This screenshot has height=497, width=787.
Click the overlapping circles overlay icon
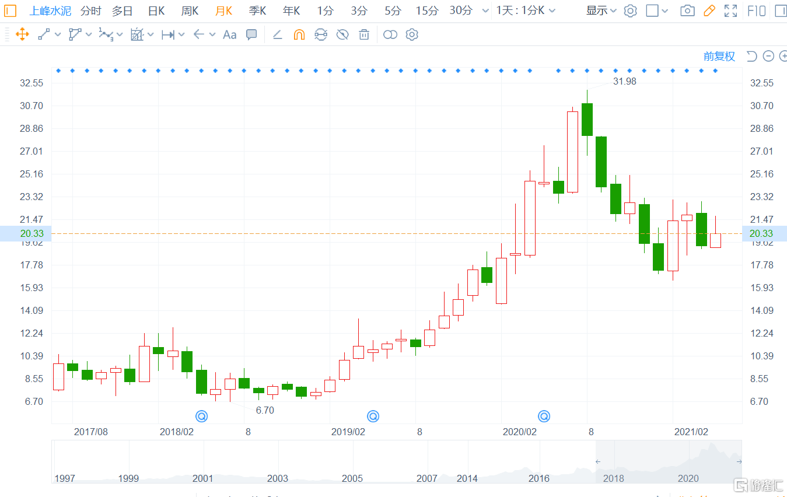390,34
